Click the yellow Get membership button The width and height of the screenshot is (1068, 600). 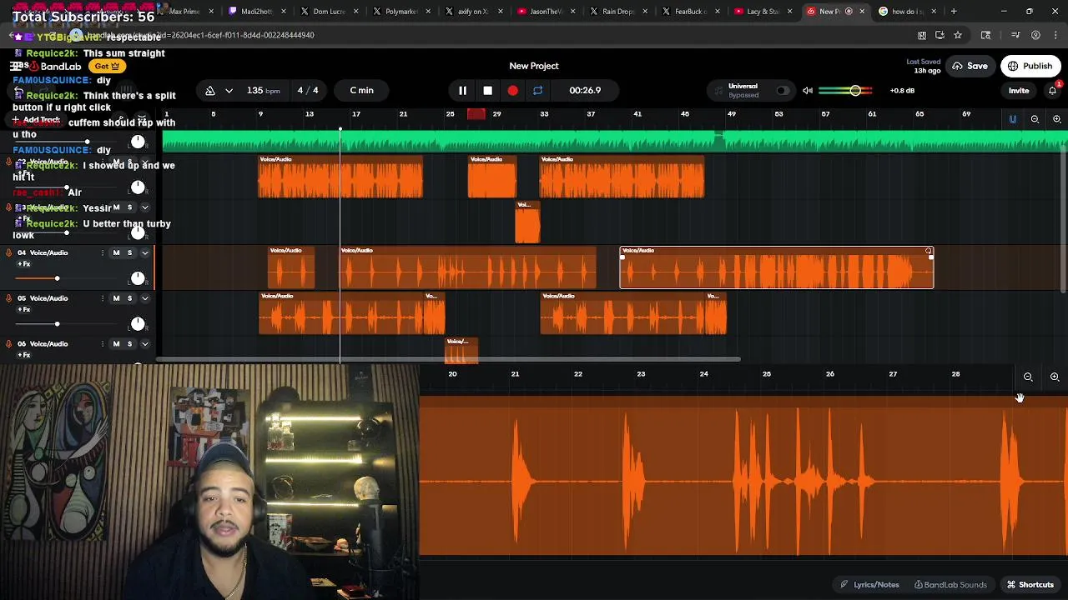point(107,66)
